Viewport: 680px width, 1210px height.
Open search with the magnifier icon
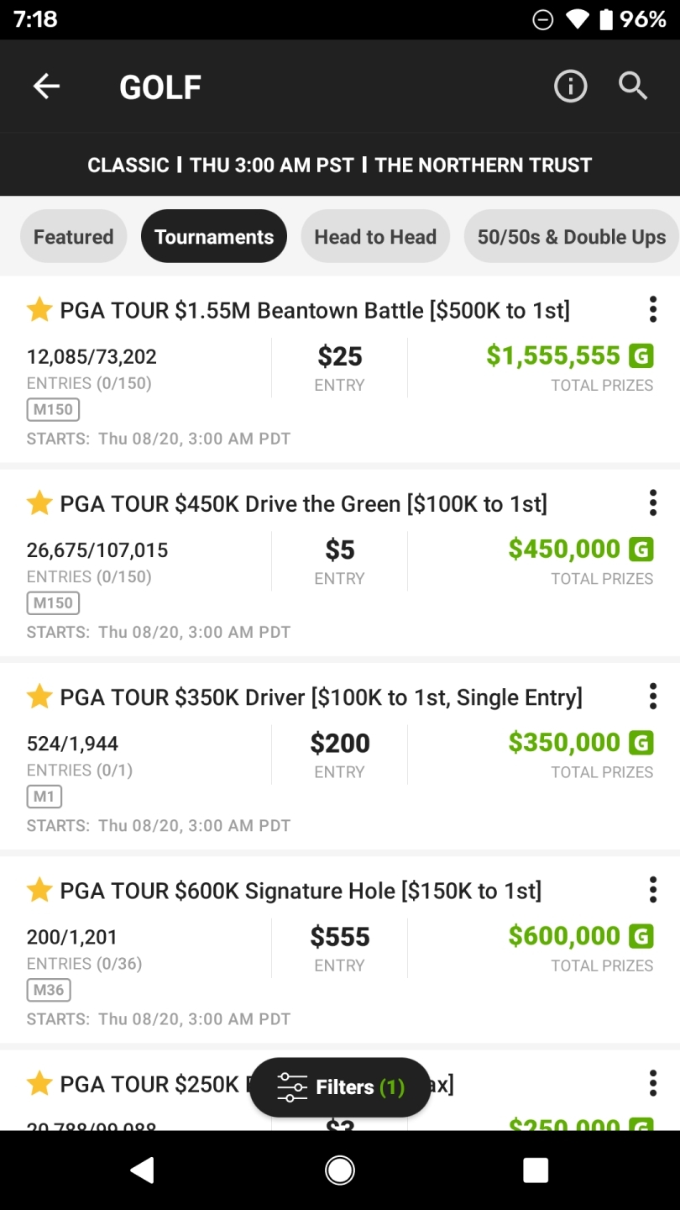coord(633,86)
